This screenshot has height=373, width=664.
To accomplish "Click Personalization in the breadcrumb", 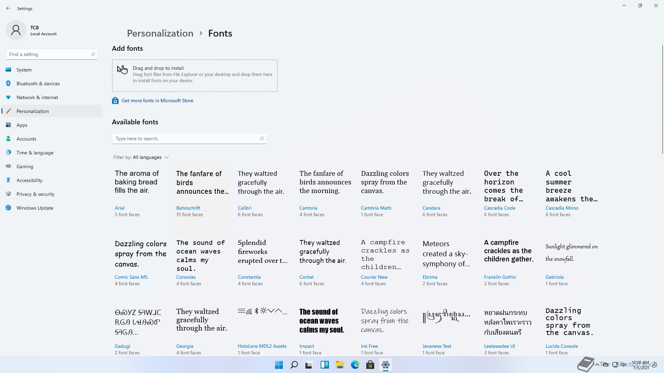I will [160, 33].
